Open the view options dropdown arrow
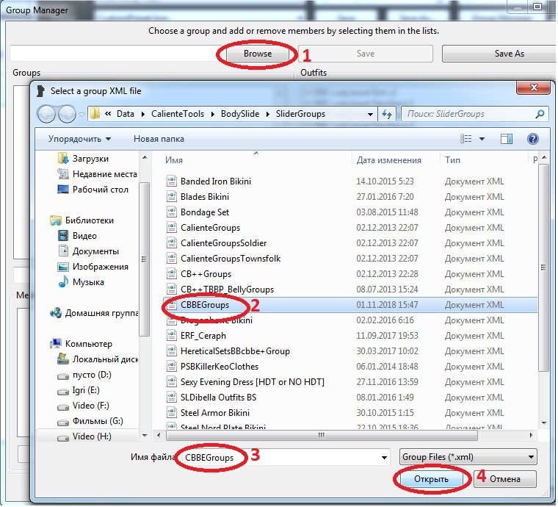The height and width of the screenshot is (507, 558). coord(482,139)
